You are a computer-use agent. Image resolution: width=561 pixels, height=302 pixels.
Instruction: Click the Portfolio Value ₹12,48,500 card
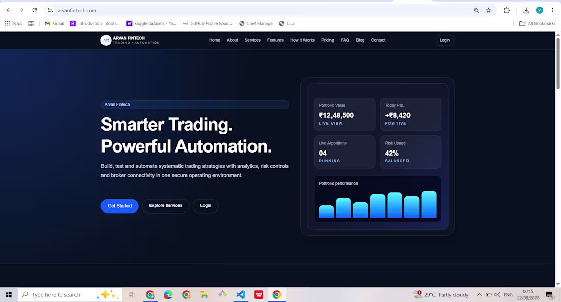pos(345,114)
